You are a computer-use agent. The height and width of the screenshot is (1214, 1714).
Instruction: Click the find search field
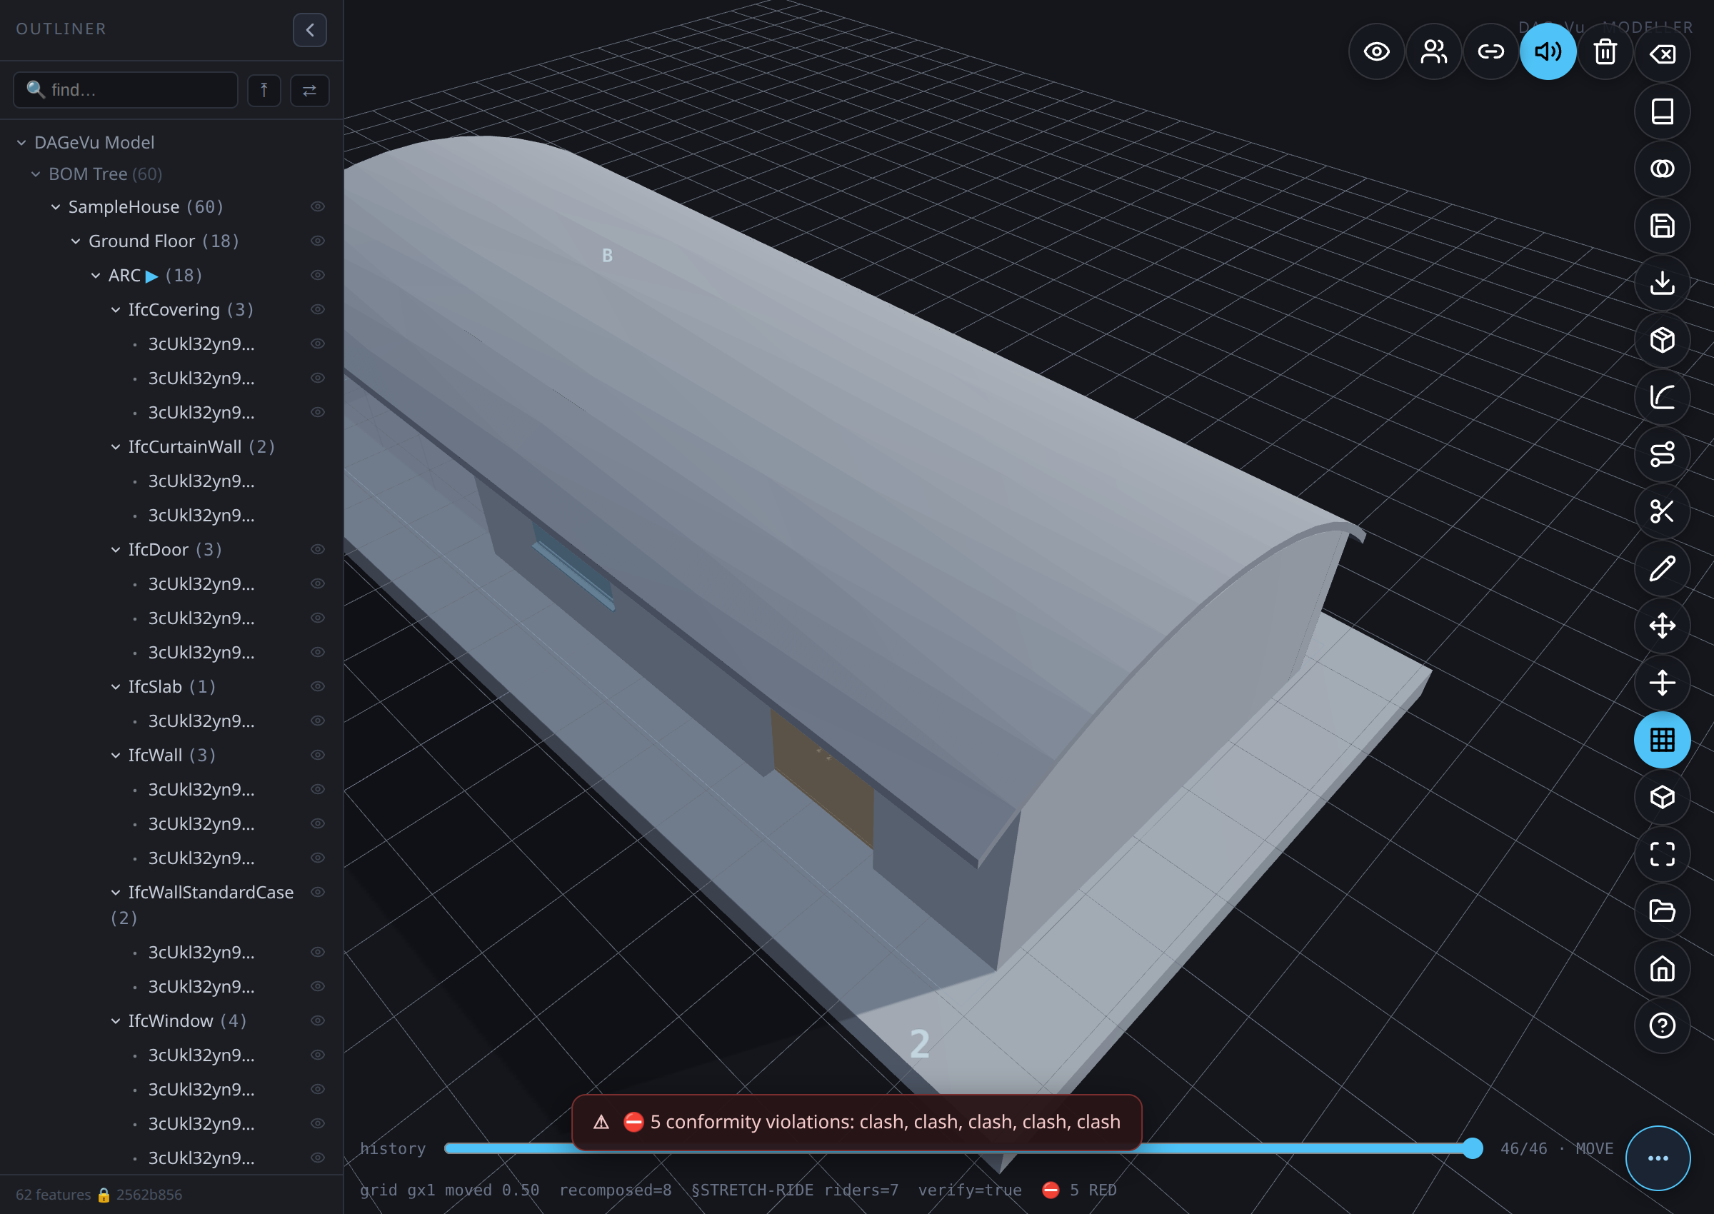coord(126,90)
